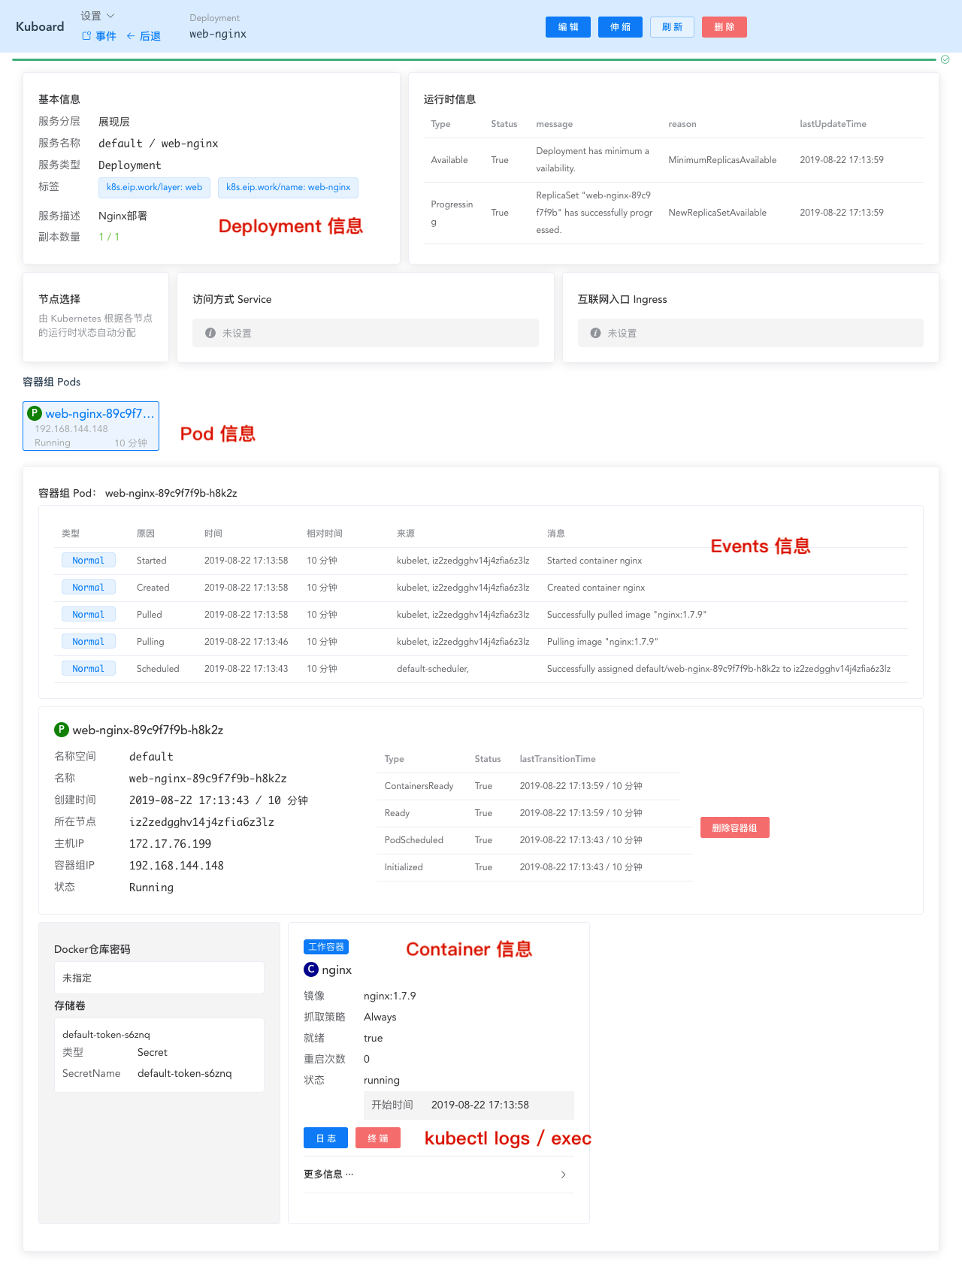Click the 未指定 Docker registry secret field
Viewport: 962px width, 1267px height.
point(159,978)
